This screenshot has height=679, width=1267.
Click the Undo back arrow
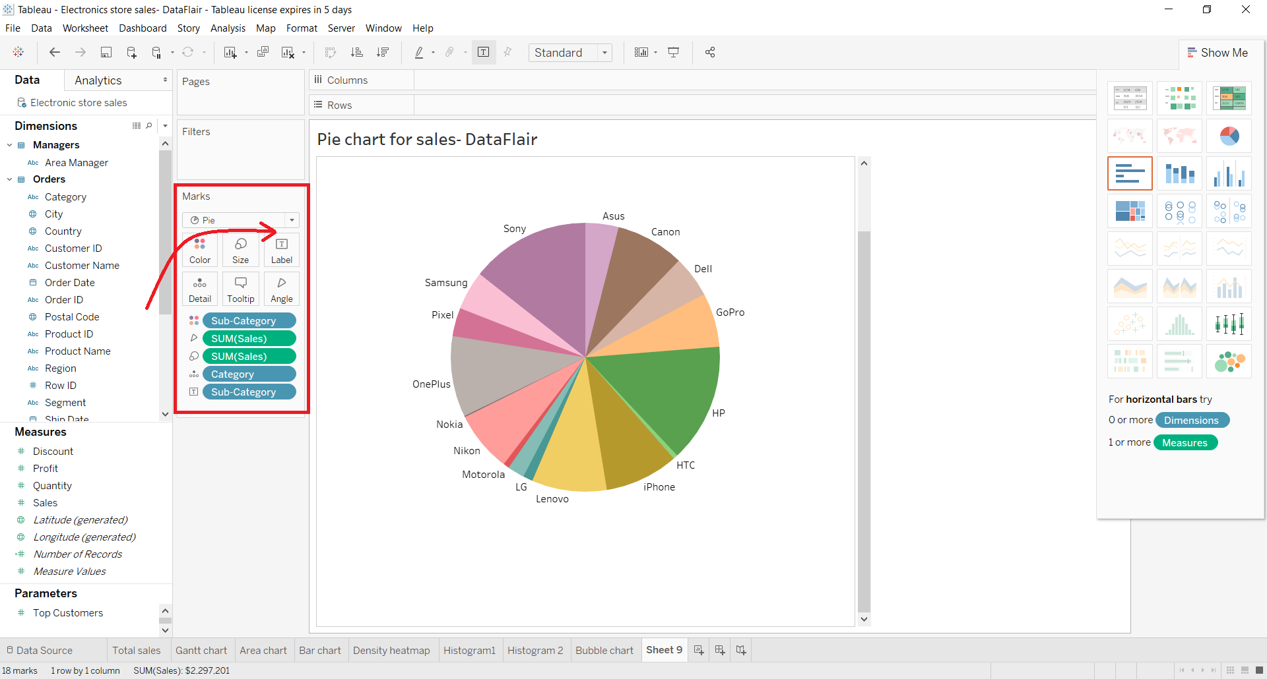(55, 52)
